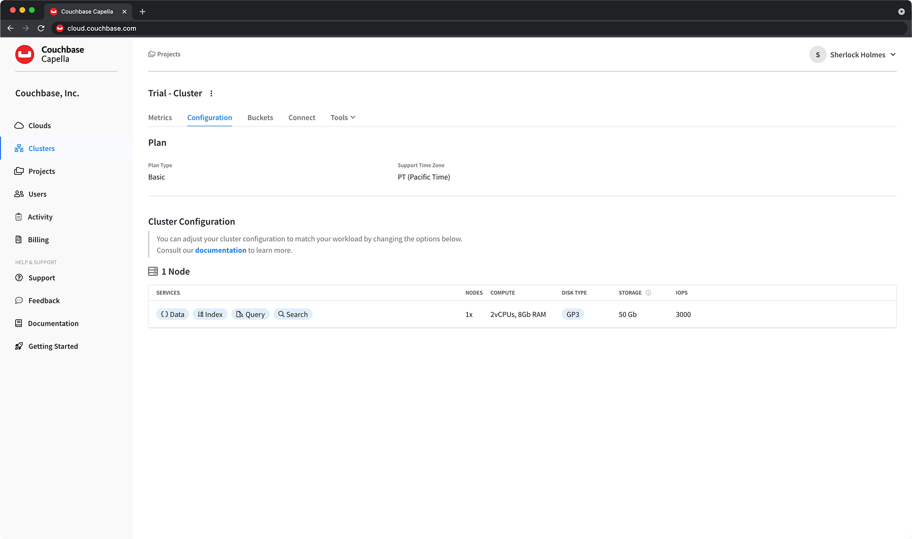Click the Couchbase Capella logo icon
The height and width of the screenshot is (539, 912).
(x=25, y=54)
